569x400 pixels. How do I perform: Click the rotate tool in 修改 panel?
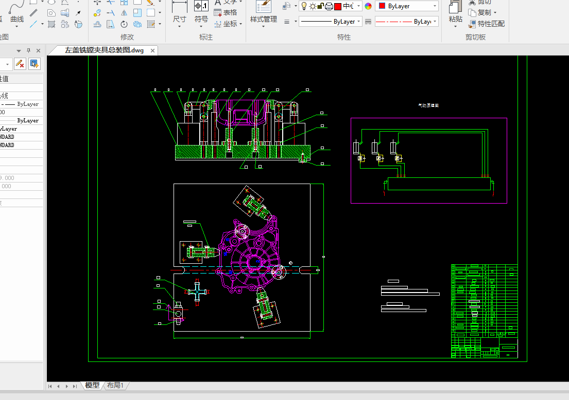point(124,24)
